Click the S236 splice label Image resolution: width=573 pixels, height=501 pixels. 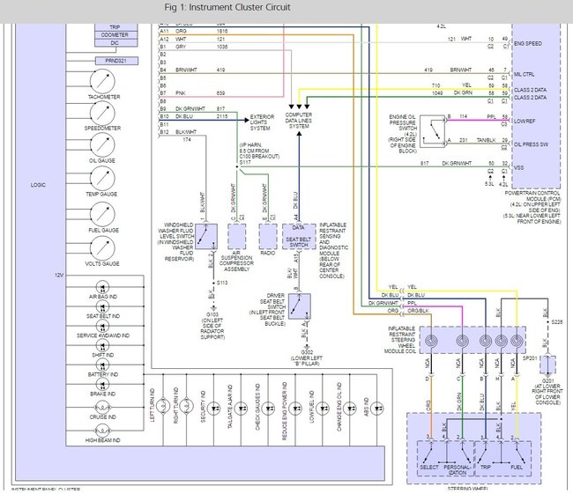click(557, 322)
